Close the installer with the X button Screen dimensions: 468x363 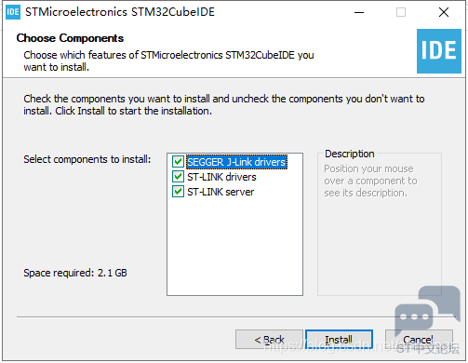pyautogui.click(x=444, y=12)
